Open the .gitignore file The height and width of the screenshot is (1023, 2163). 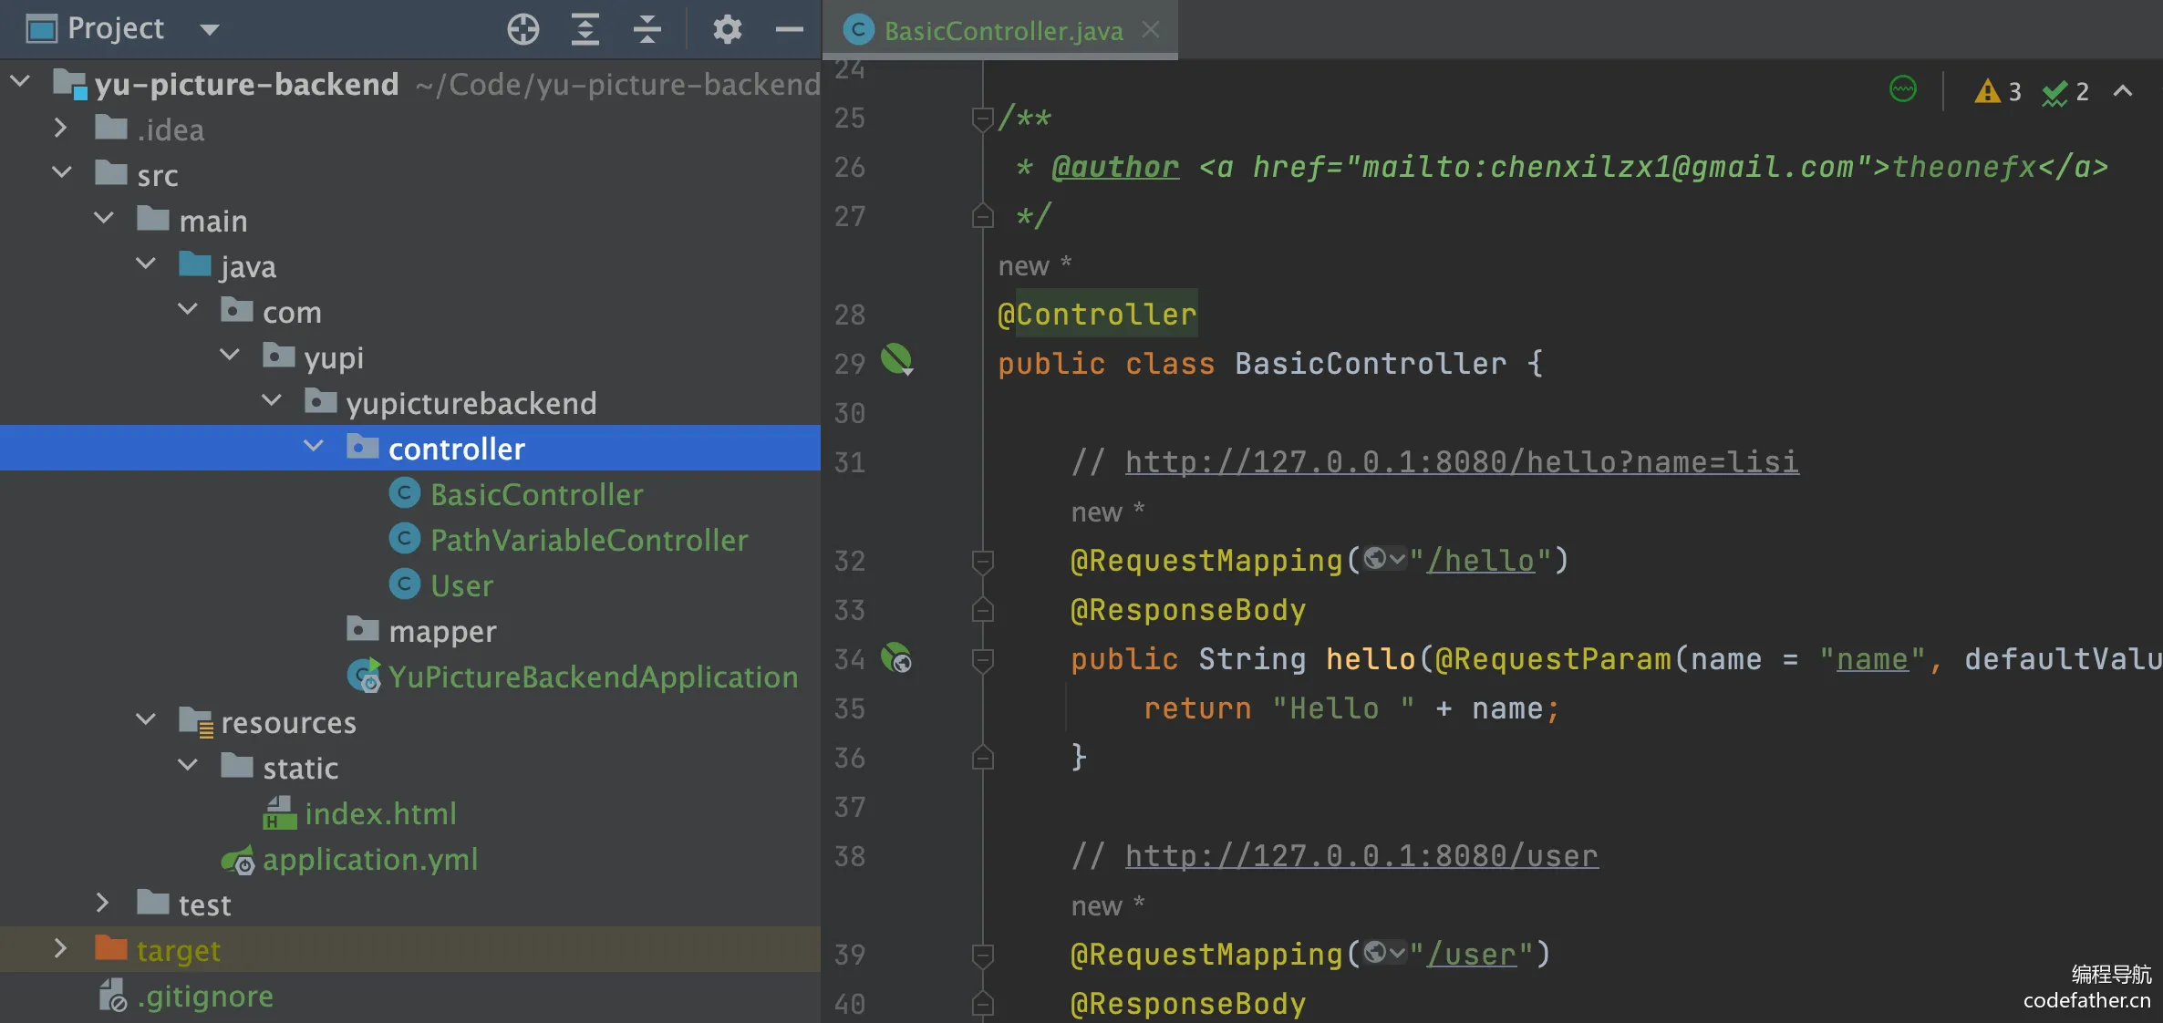tap(205, 996)
